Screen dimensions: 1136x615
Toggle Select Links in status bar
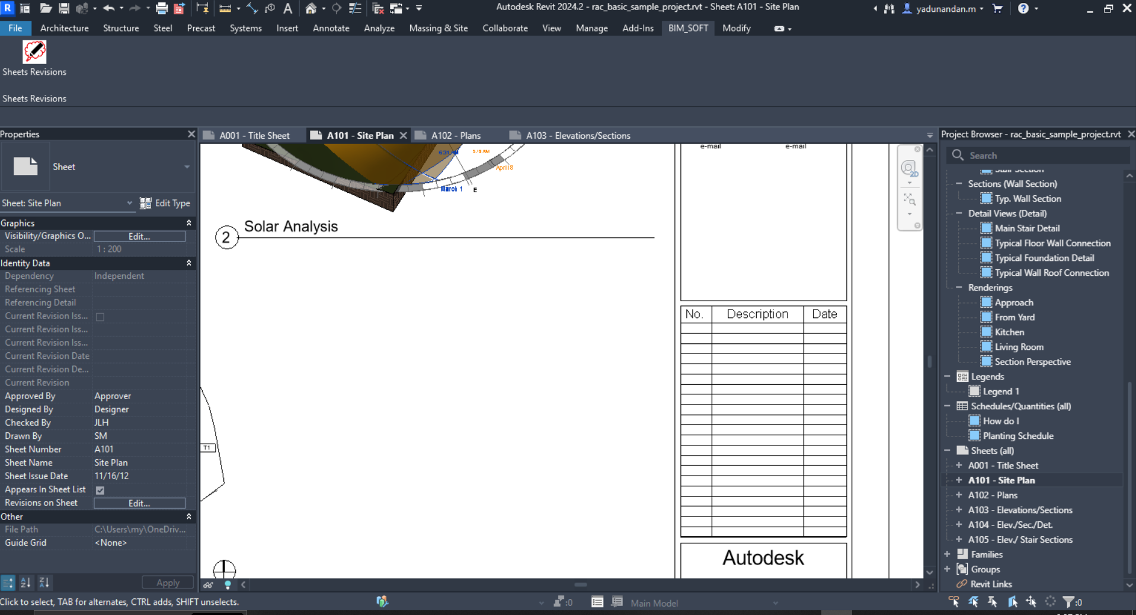tap(953, 602)
